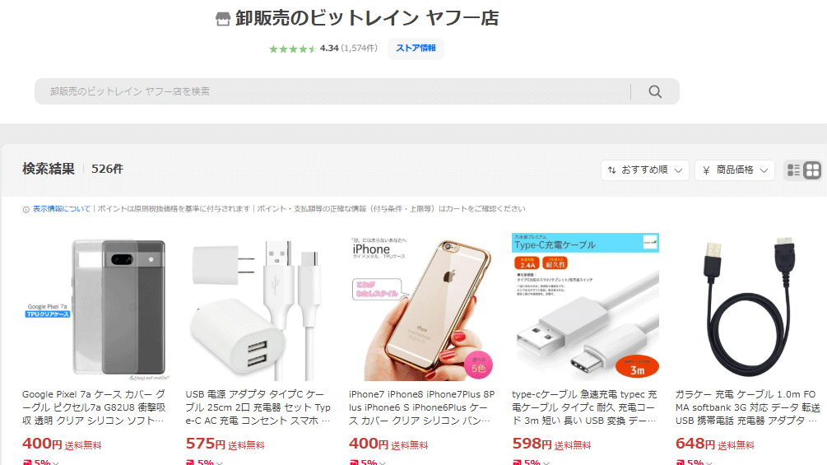Expand 5% point details under USB adapter
827x465 pixels.
tap(220, 463)
